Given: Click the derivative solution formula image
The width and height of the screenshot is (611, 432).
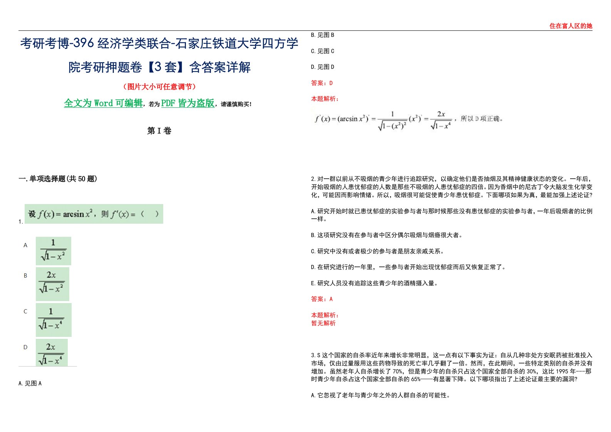Looking at the screenshot, I should click(409, 120).
